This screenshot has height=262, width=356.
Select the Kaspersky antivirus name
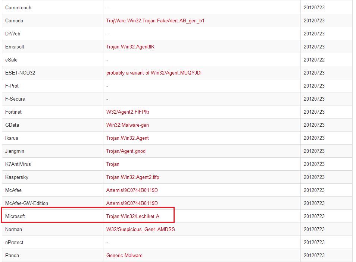click(16, 177)
